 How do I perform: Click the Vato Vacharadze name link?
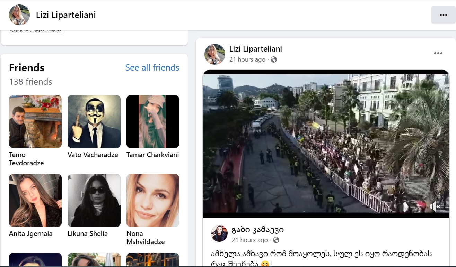pyautogui.click(x=93, y=155)
